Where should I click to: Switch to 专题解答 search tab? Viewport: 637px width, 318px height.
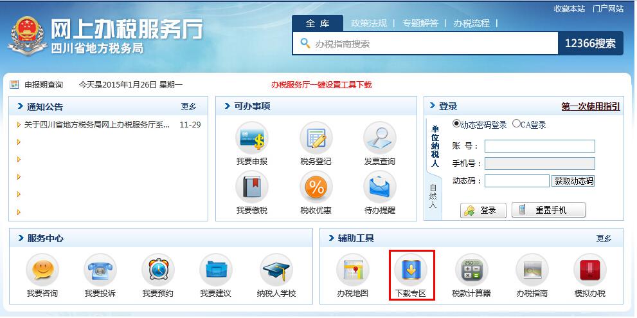pyautogui.click(x=420, y=23)
